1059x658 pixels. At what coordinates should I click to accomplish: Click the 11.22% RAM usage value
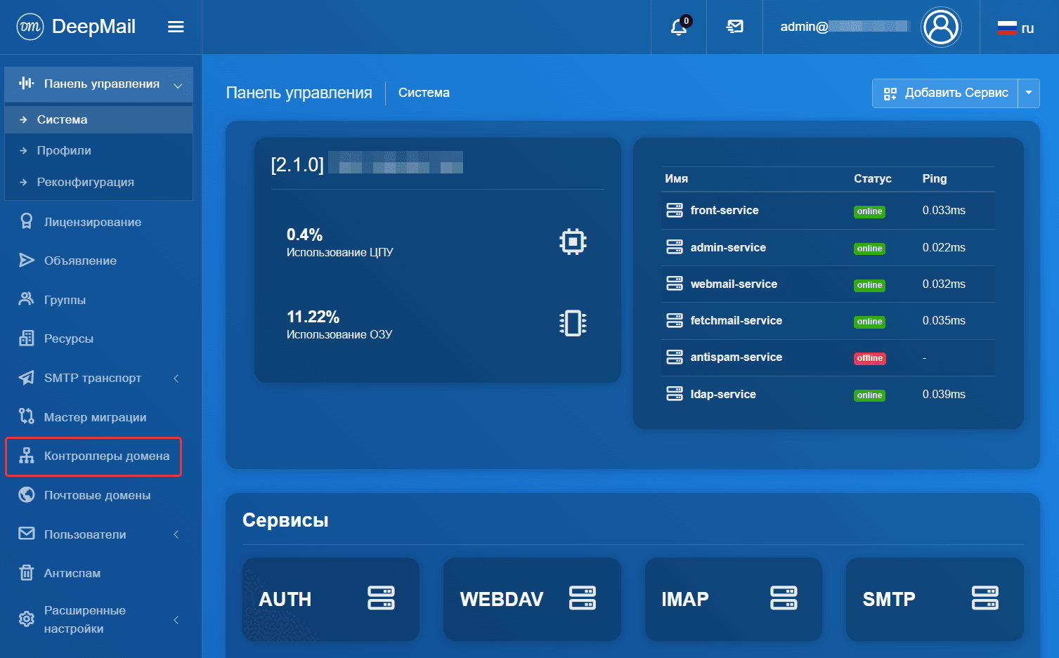(313, 317)
